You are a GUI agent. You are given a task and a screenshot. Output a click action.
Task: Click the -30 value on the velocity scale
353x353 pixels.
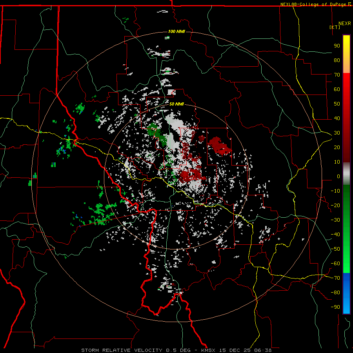(x=335, y=220)
